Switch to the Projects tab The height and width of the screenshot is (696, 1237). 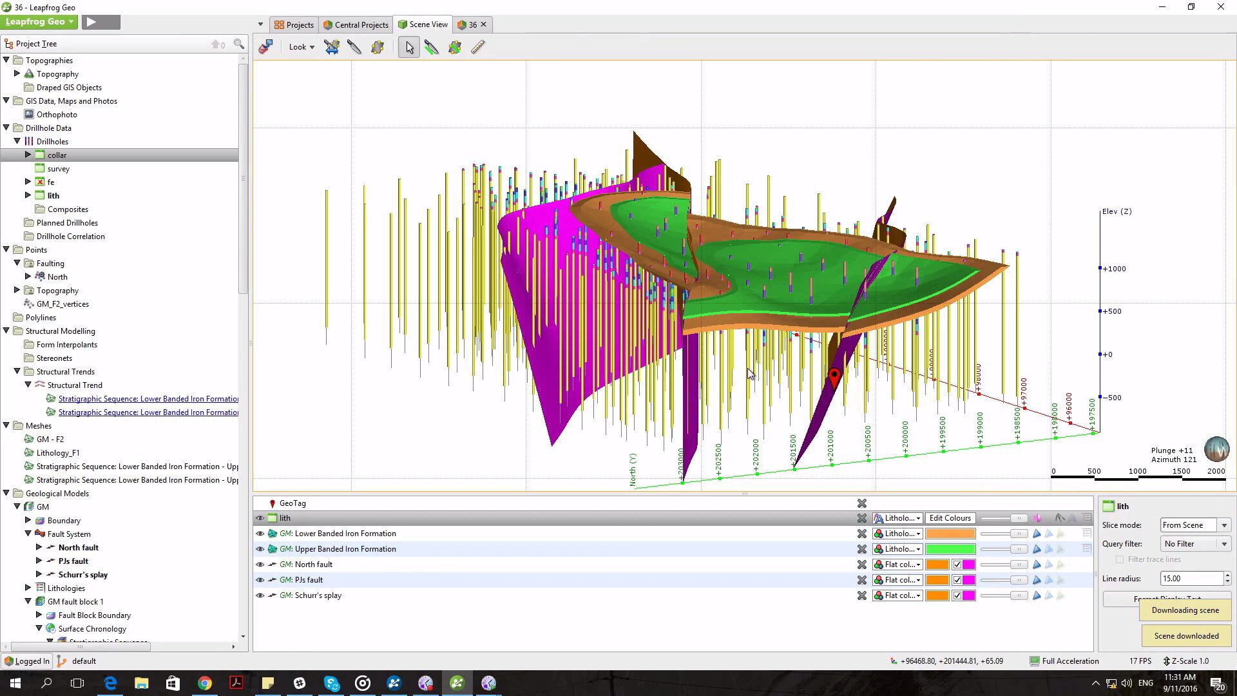pyautogui.click(x=294, y=24)
